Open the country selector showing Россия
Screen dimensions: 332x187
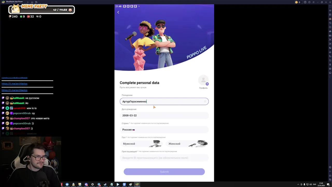pos(164,130)
